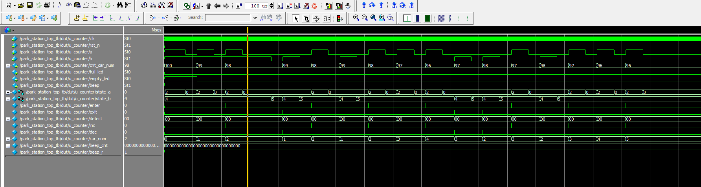Click the black up arrow icon
Screen dimensions: 701x187
click(x=209, y=6)
